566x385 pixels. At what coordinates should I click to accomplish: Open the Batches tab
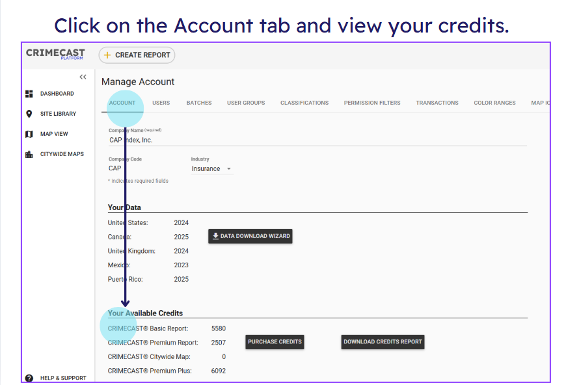pos(199,103)
